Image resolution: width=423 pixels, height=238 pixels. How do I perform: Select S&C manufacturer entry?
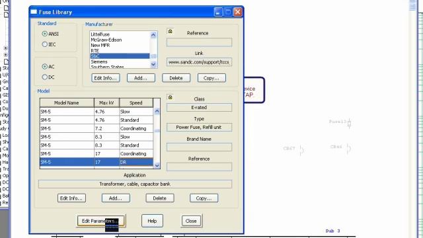pyautogui.click(x=120, y=56)
